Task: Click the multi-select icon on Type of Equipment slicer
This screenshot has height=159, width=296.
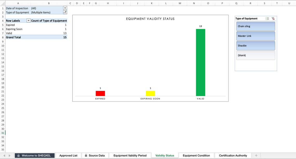Action: tap(267, 18)
